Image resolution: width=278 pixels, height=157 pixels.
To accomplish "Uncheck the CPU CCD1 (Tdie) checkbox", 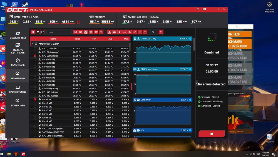I will point(35,56).
